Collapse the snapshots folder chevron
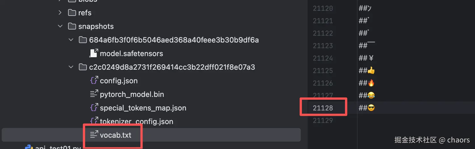Viewport: 475px width, 149px height. coord(60,26)
